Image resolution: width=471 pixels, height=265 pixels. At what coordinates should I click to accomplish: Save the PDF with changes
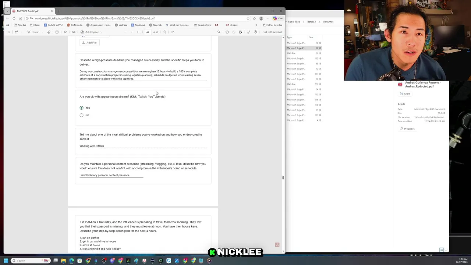coord(241,32)
